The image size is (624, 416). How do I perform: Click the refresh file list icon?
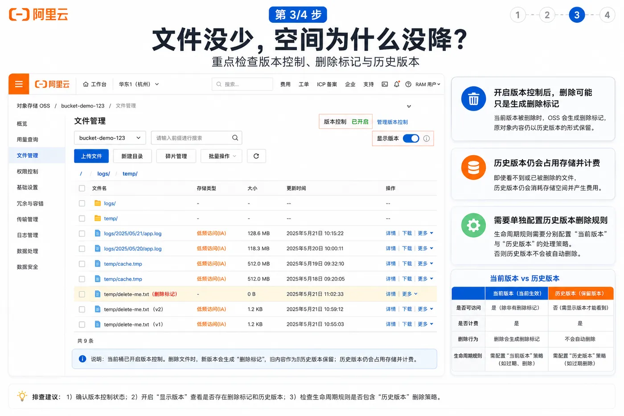coord(256,156)
